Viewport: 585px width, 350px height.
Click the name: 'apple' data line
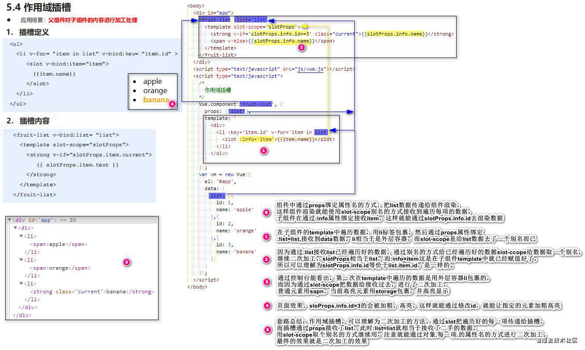[x=235, y=209]
